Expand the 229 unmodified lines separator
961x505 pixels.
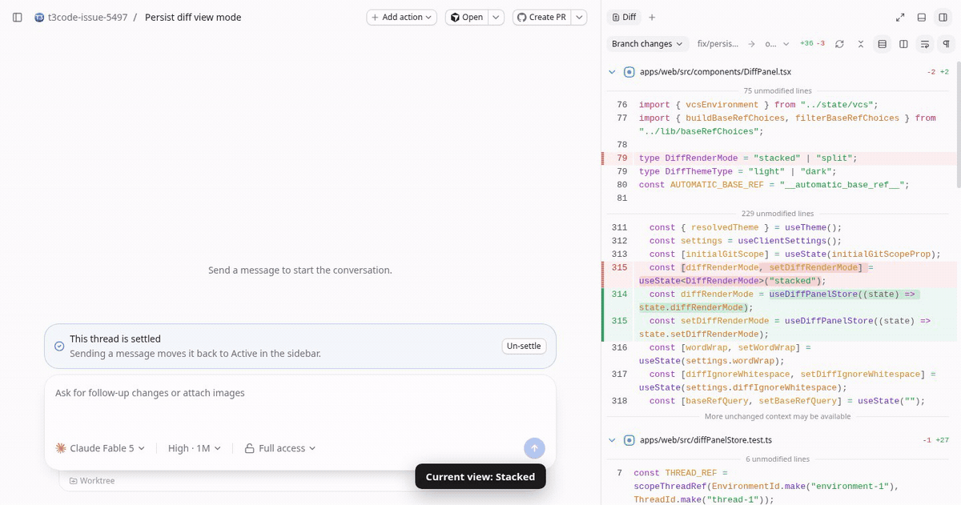[x=777, y=214]
